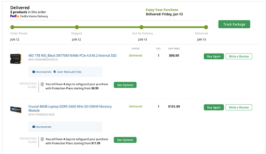
Task: Click the Delivered status of the Crucial memory
Action: point(135,107)
